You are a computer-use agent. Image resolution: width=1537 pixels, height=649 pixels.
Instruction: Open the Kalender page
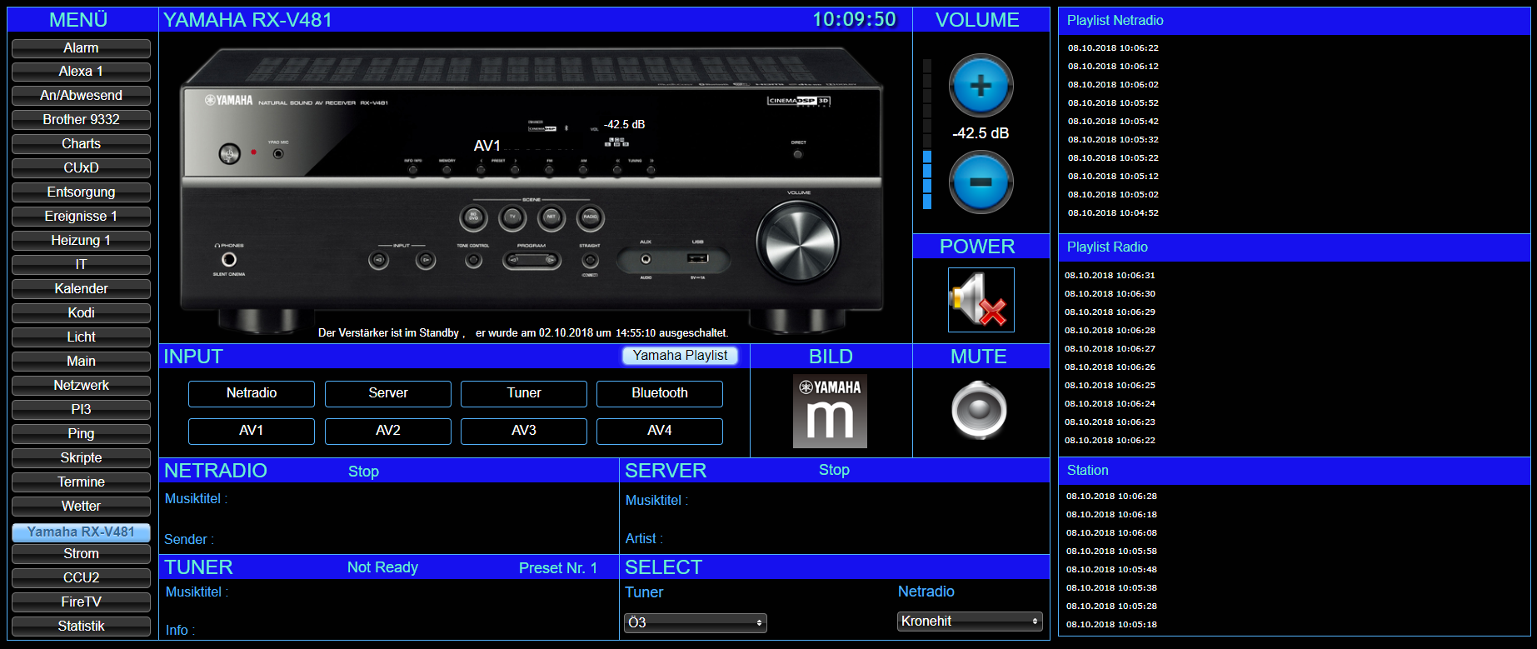pos(81,289)
